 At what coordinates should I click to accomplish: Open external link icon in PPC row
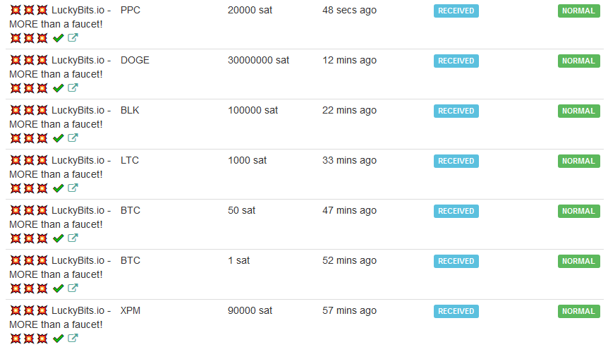[x=73, y=37]
